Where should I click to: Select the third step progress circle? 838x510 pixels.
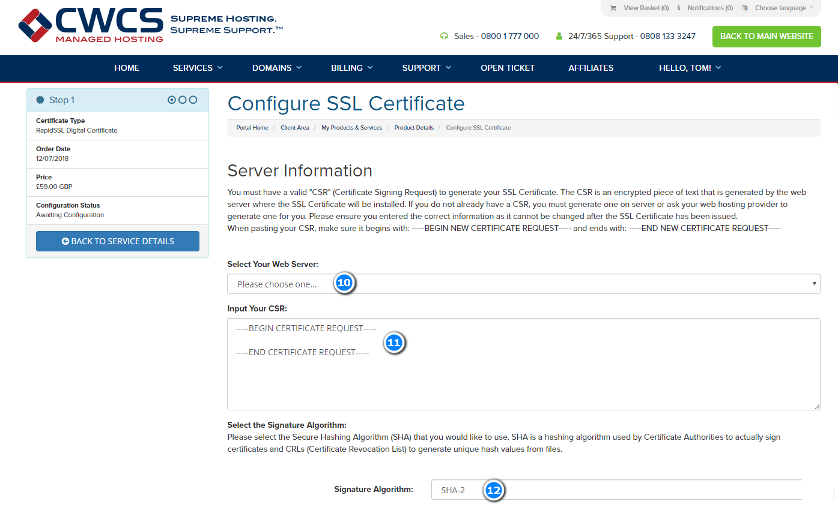pos(193,100)
